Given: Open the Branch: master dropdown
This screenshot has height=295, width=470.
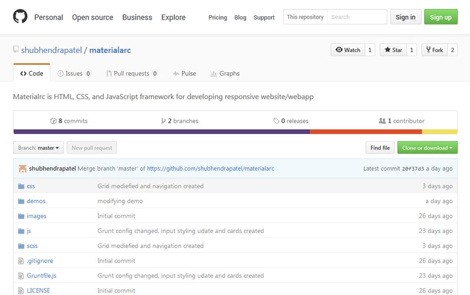Looking at the screenshot, I should [38, 148].
